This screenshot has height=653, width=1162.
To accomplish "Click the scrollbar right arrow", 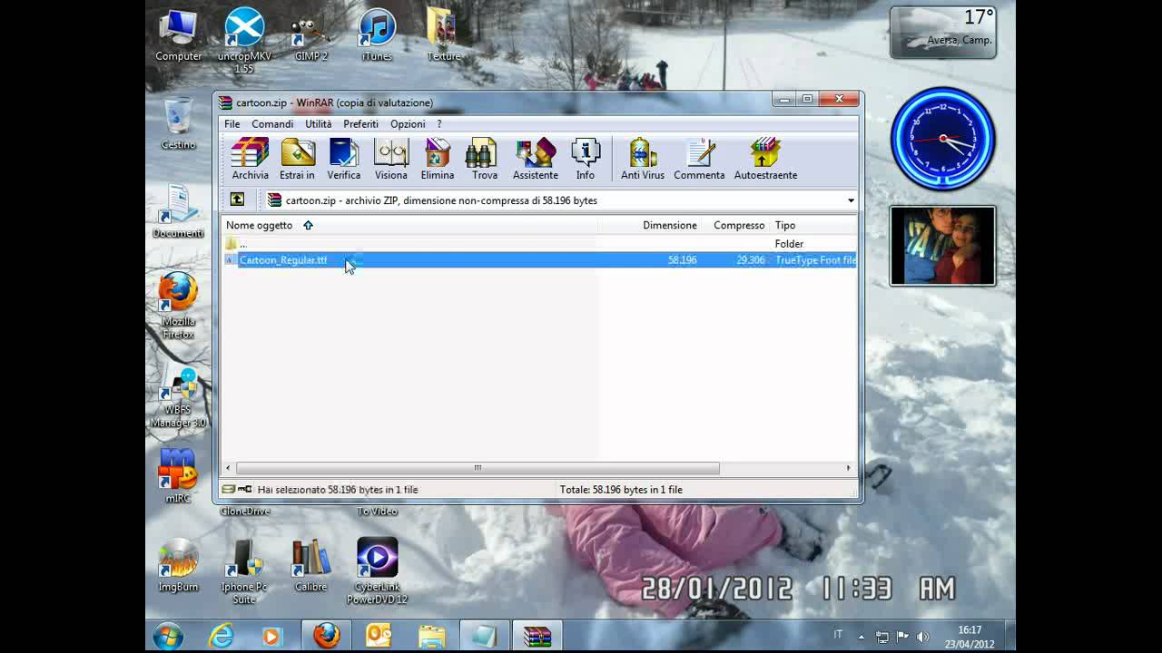I will [x=849, y=468].
